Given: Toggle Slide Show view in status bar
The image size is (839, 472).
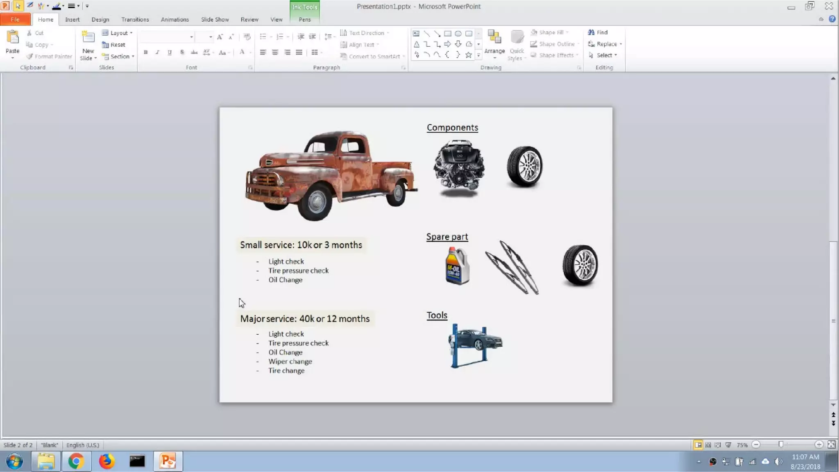Looking at the screenshot, I should coord(728,445).
